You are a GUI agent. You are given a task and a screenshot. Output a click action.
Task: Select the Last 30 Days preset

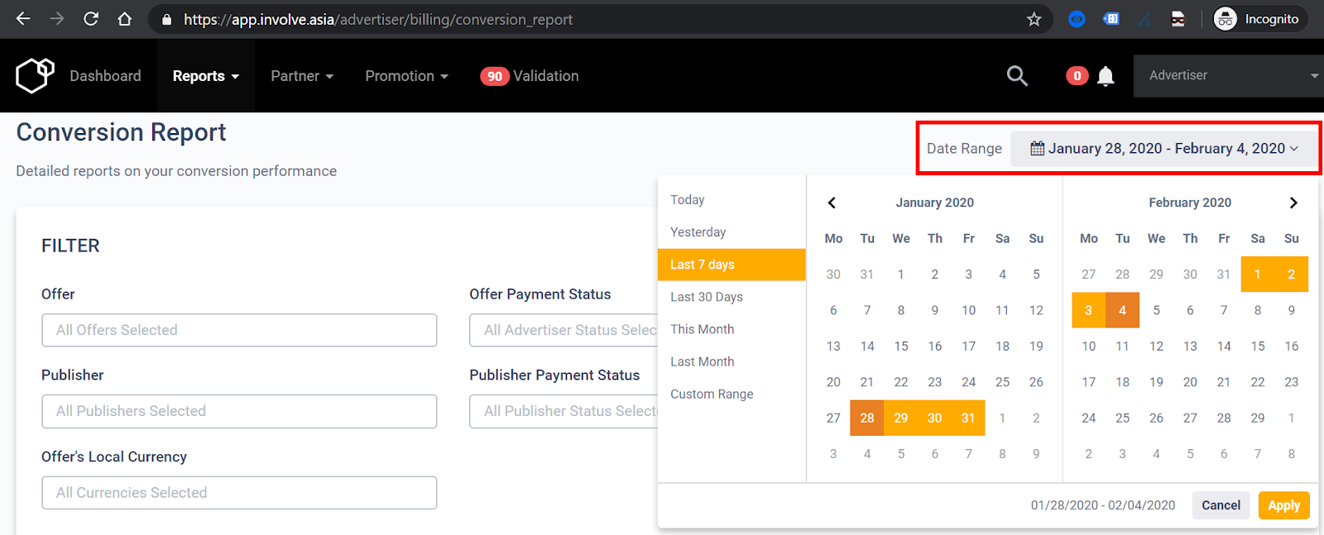click(707, 297)
